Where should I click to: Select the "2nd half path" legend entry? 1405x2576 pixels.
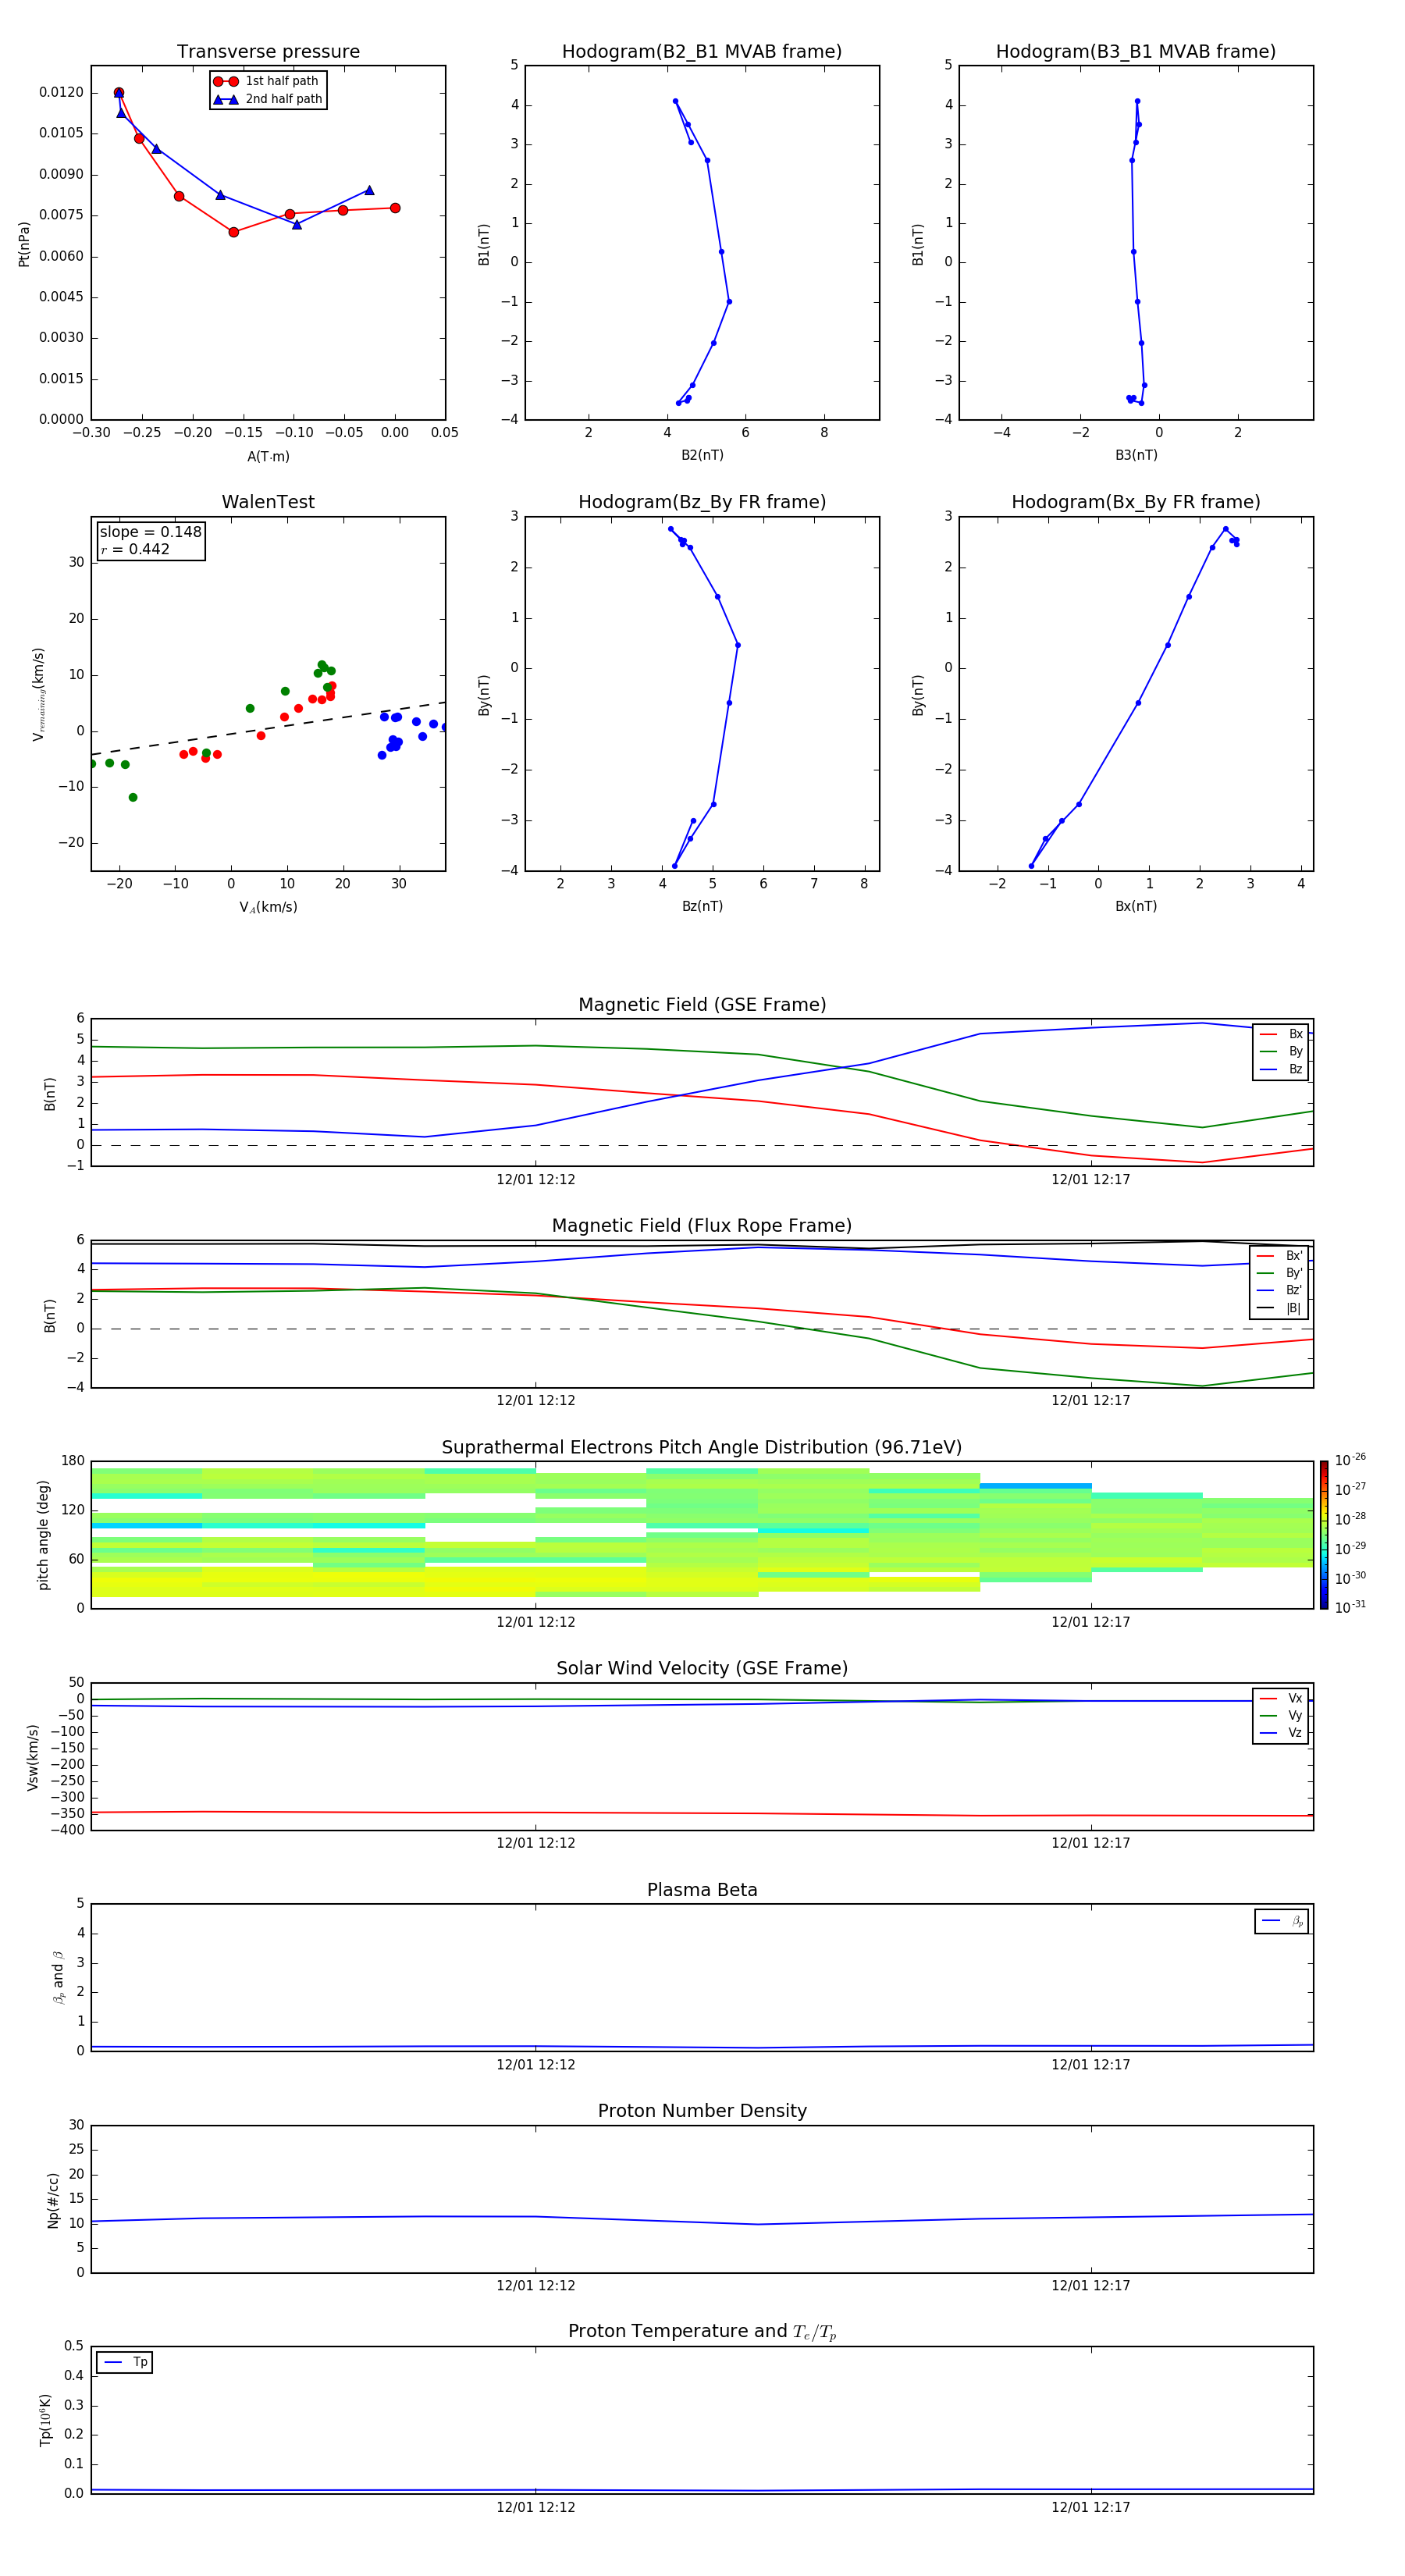point(268,99)
